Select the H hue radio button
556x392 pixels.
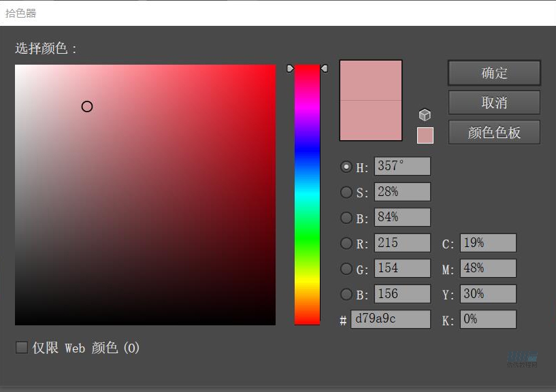click(x=346, y=167)
